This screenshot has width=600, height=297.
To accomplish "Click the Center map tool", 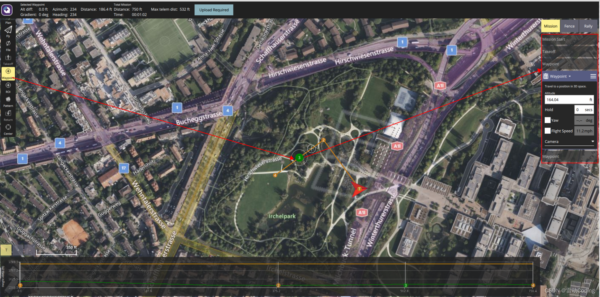I will [8, 129].
